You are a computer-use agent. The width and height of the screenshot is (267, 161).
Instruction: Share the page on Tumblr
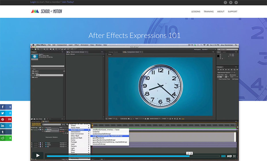point(6,132)
